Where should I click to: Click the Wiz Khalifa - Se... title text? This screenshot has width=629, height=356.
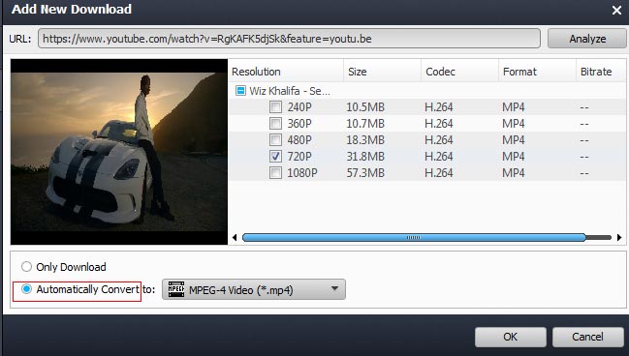(290, 91)
